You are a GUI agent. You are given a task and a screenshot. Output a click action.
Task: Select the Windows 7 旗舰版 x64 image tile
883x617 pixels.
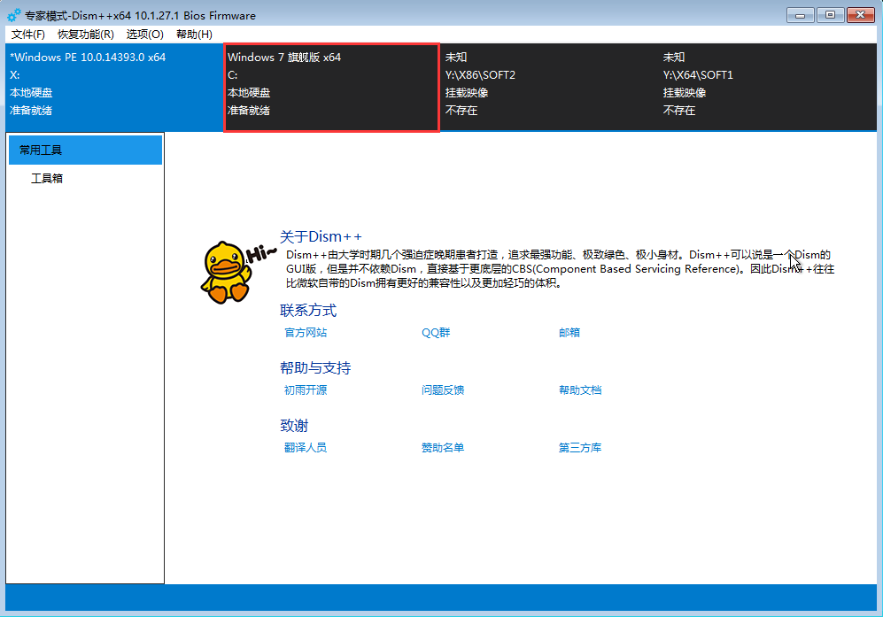point(331,84)
